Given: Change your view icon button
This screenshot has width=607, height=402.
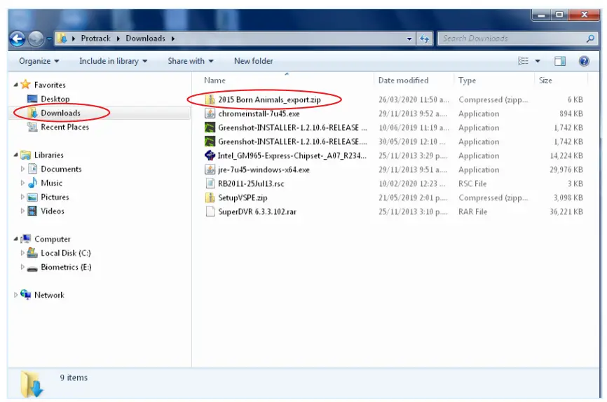Looking at the screenshot, I should click(x=523, y=61).
